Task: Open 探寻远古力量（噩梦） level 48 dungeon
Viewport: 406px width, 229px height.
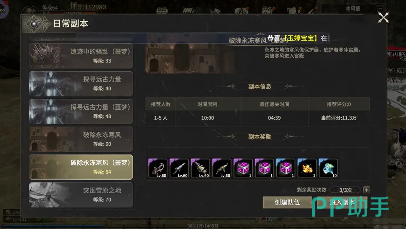Action: [x=81, y=111]
